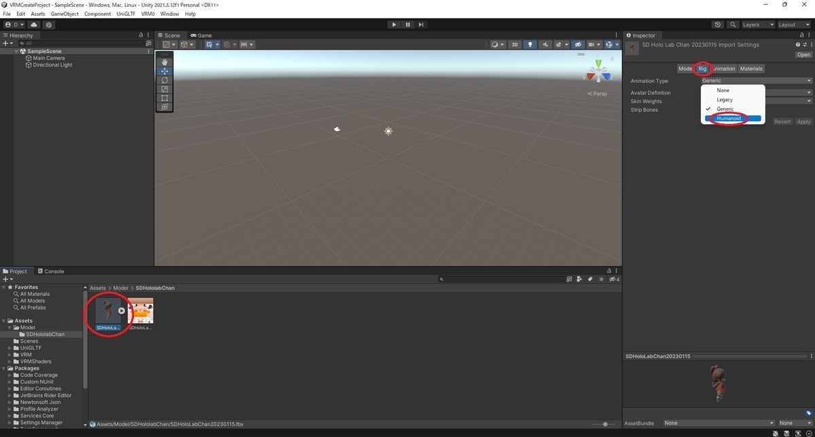Choose Humanoid from Animation Type list
This screenshot has height=437, width=815.
click(x=733, y=118)
